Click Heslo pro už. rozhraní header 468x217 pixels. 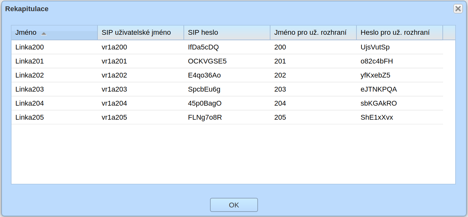pos(400,33)
